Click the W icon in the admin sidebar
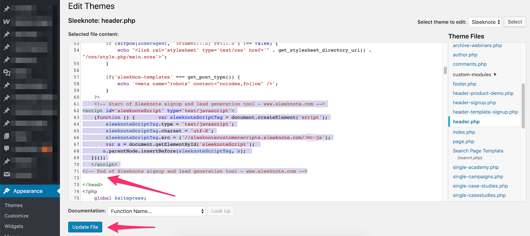The width and height of the screenshot is (530, 236). point(7,22)
